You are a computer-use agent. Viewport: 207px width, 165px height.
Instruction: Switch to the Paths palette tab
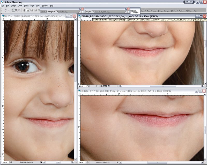105,12
